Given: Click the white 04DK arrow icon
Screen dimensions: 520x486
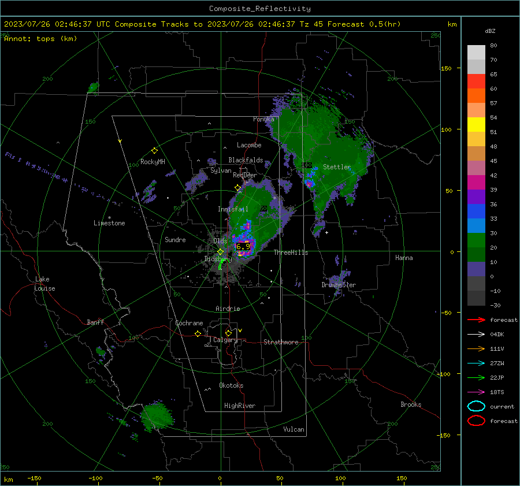Looking at the screenshot, I should [x=476, y=335].
